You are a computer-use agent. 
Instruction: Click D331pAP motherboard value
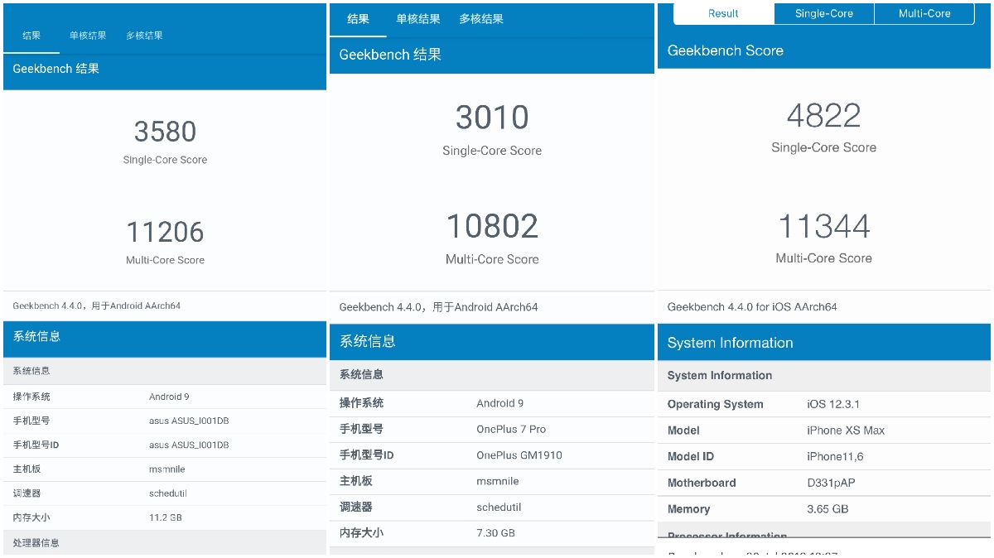832,483
